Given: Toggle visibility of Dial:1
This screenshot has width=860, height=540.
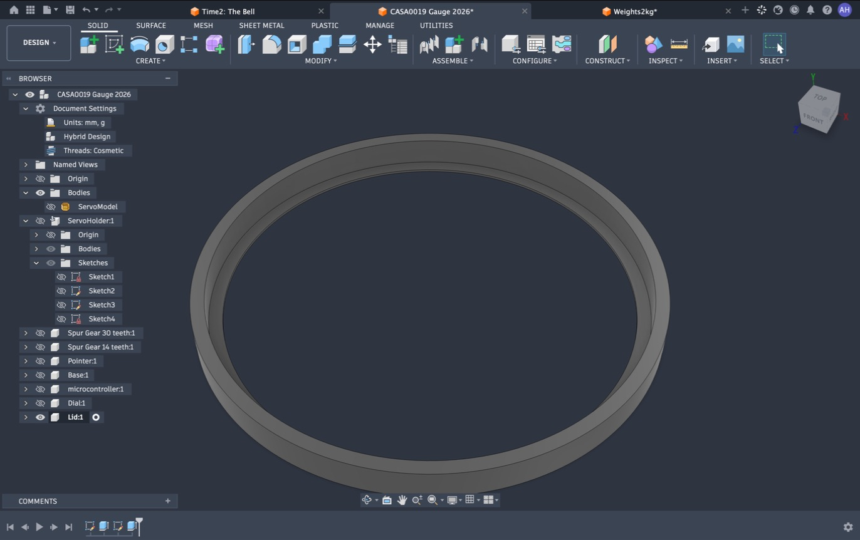Looking at the screenshot, I should [40, 403].
